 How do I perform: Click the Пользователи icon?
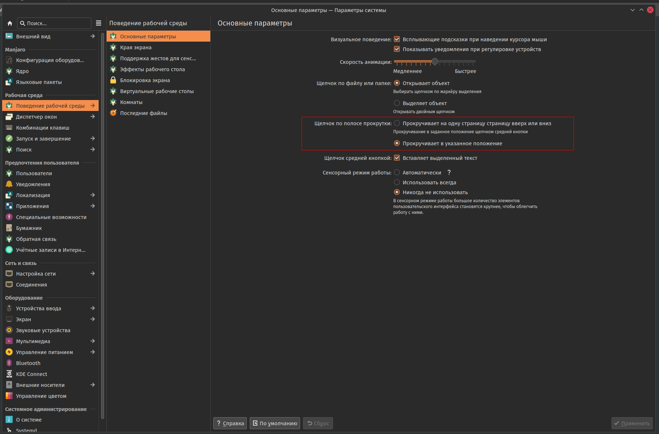pos(9,173)
